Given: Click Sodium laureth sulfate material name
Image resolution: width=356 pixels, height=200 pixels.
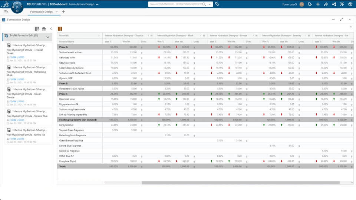Looking at the screenshot, I should (x=70, y=52).
